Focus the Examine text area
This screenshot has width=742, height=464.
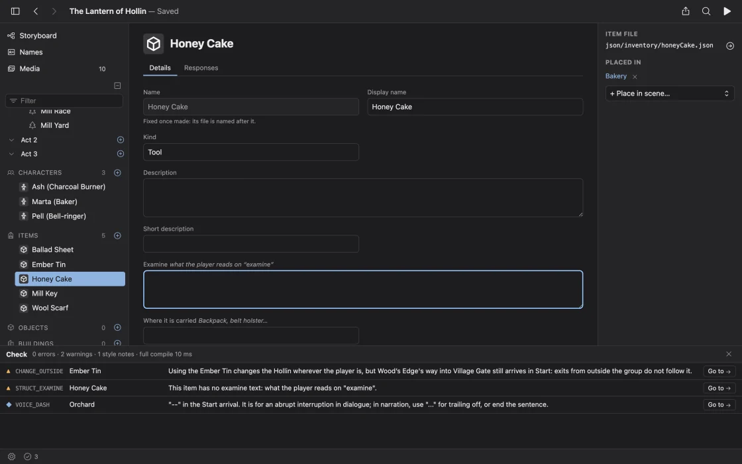click(x=363, y=289)
